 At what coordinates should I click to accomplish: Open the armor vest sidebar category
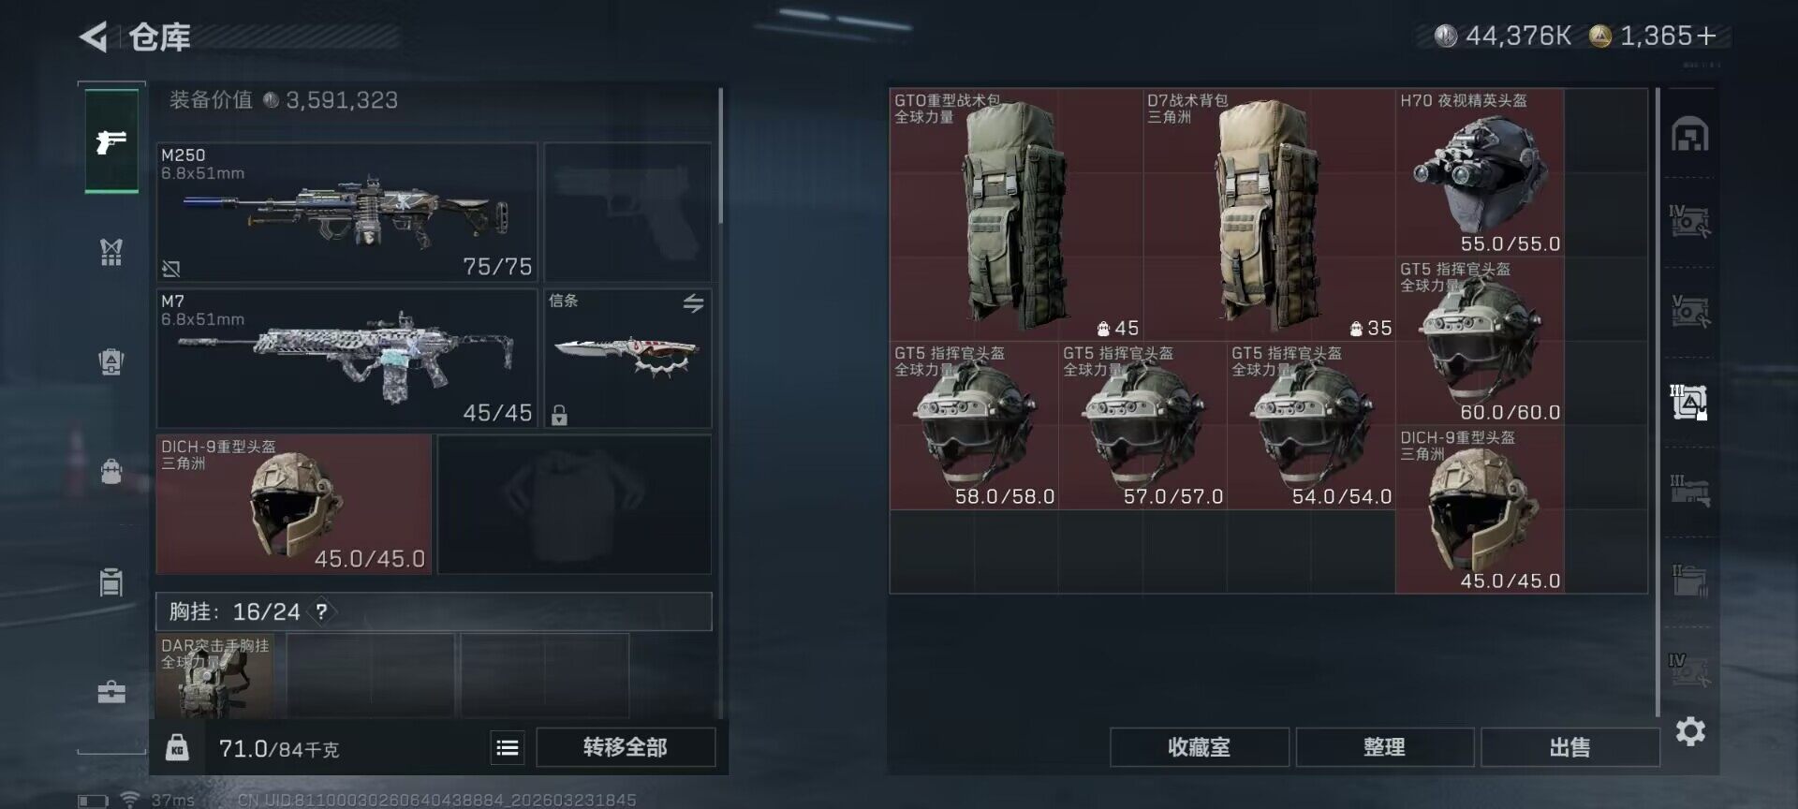click(x=111, y=251)
